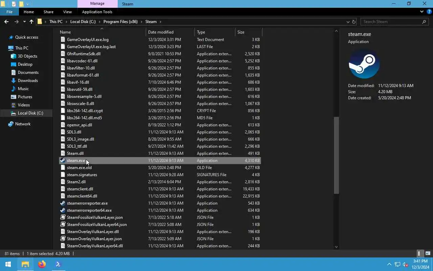Open the Help question mark icon
The image size is (433, 271).
tap(429, 12)
